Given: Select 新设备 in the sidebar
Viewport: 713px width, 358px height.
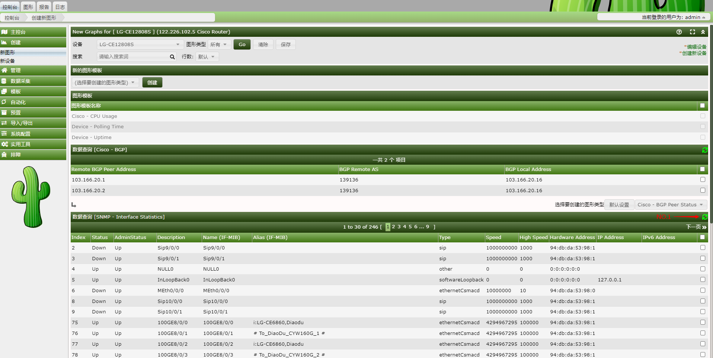Looking at the screenshot, I should [x=33, y=61].
